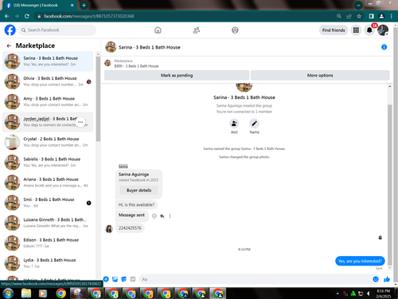Open a new browser tab
This screenshot has height=299, width=398.
pos(84,5)
